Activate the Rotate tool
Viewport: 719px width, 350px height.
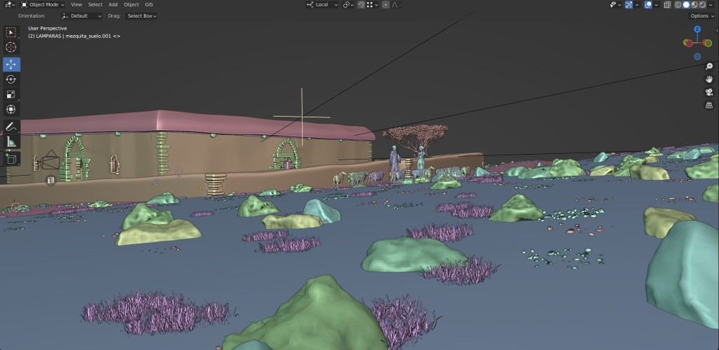click(11, 79)
